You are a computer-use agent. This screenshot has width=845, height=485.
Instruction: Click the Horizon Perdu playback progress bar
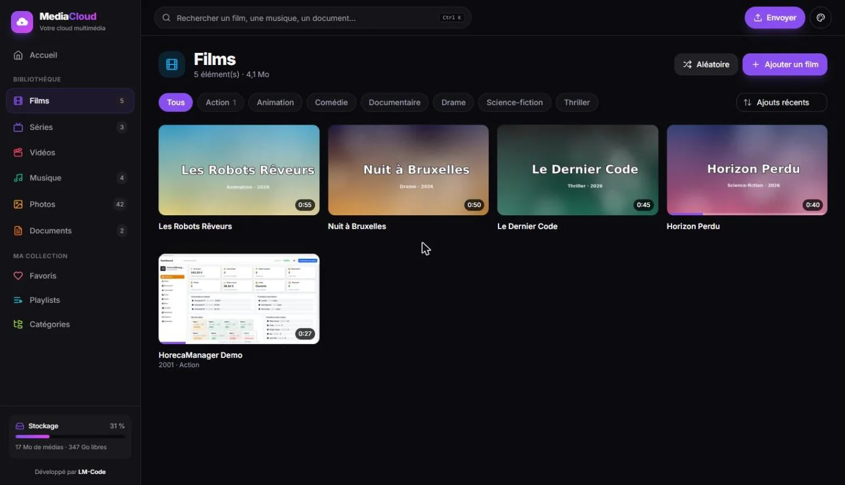(x=747, y=214)
